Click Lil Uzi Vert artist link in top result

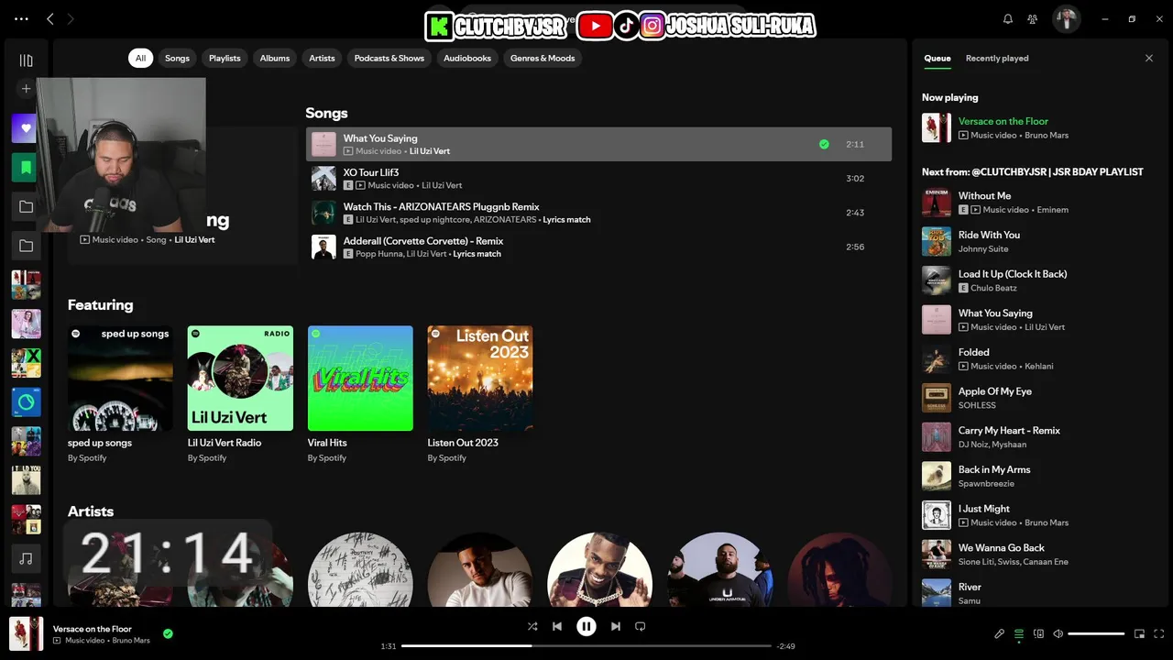pos(194,239)
